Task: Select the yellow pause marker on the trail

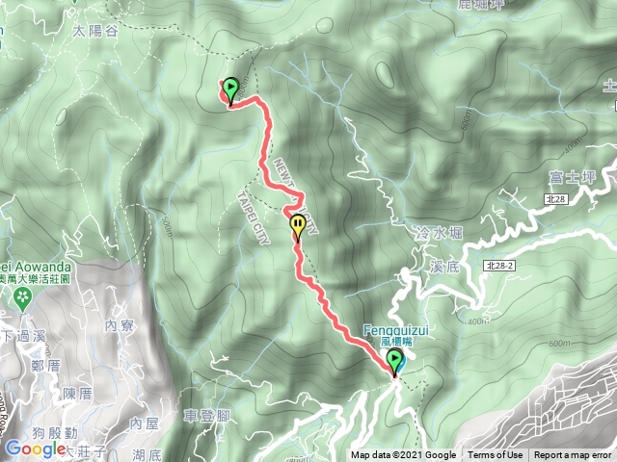Action: coord(298,227)
